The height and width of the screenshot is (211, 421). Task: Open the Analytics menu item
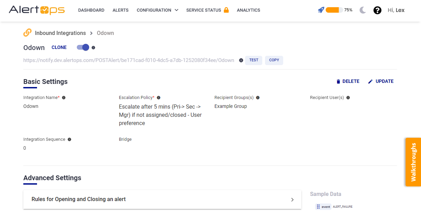[x=248, y=10]
